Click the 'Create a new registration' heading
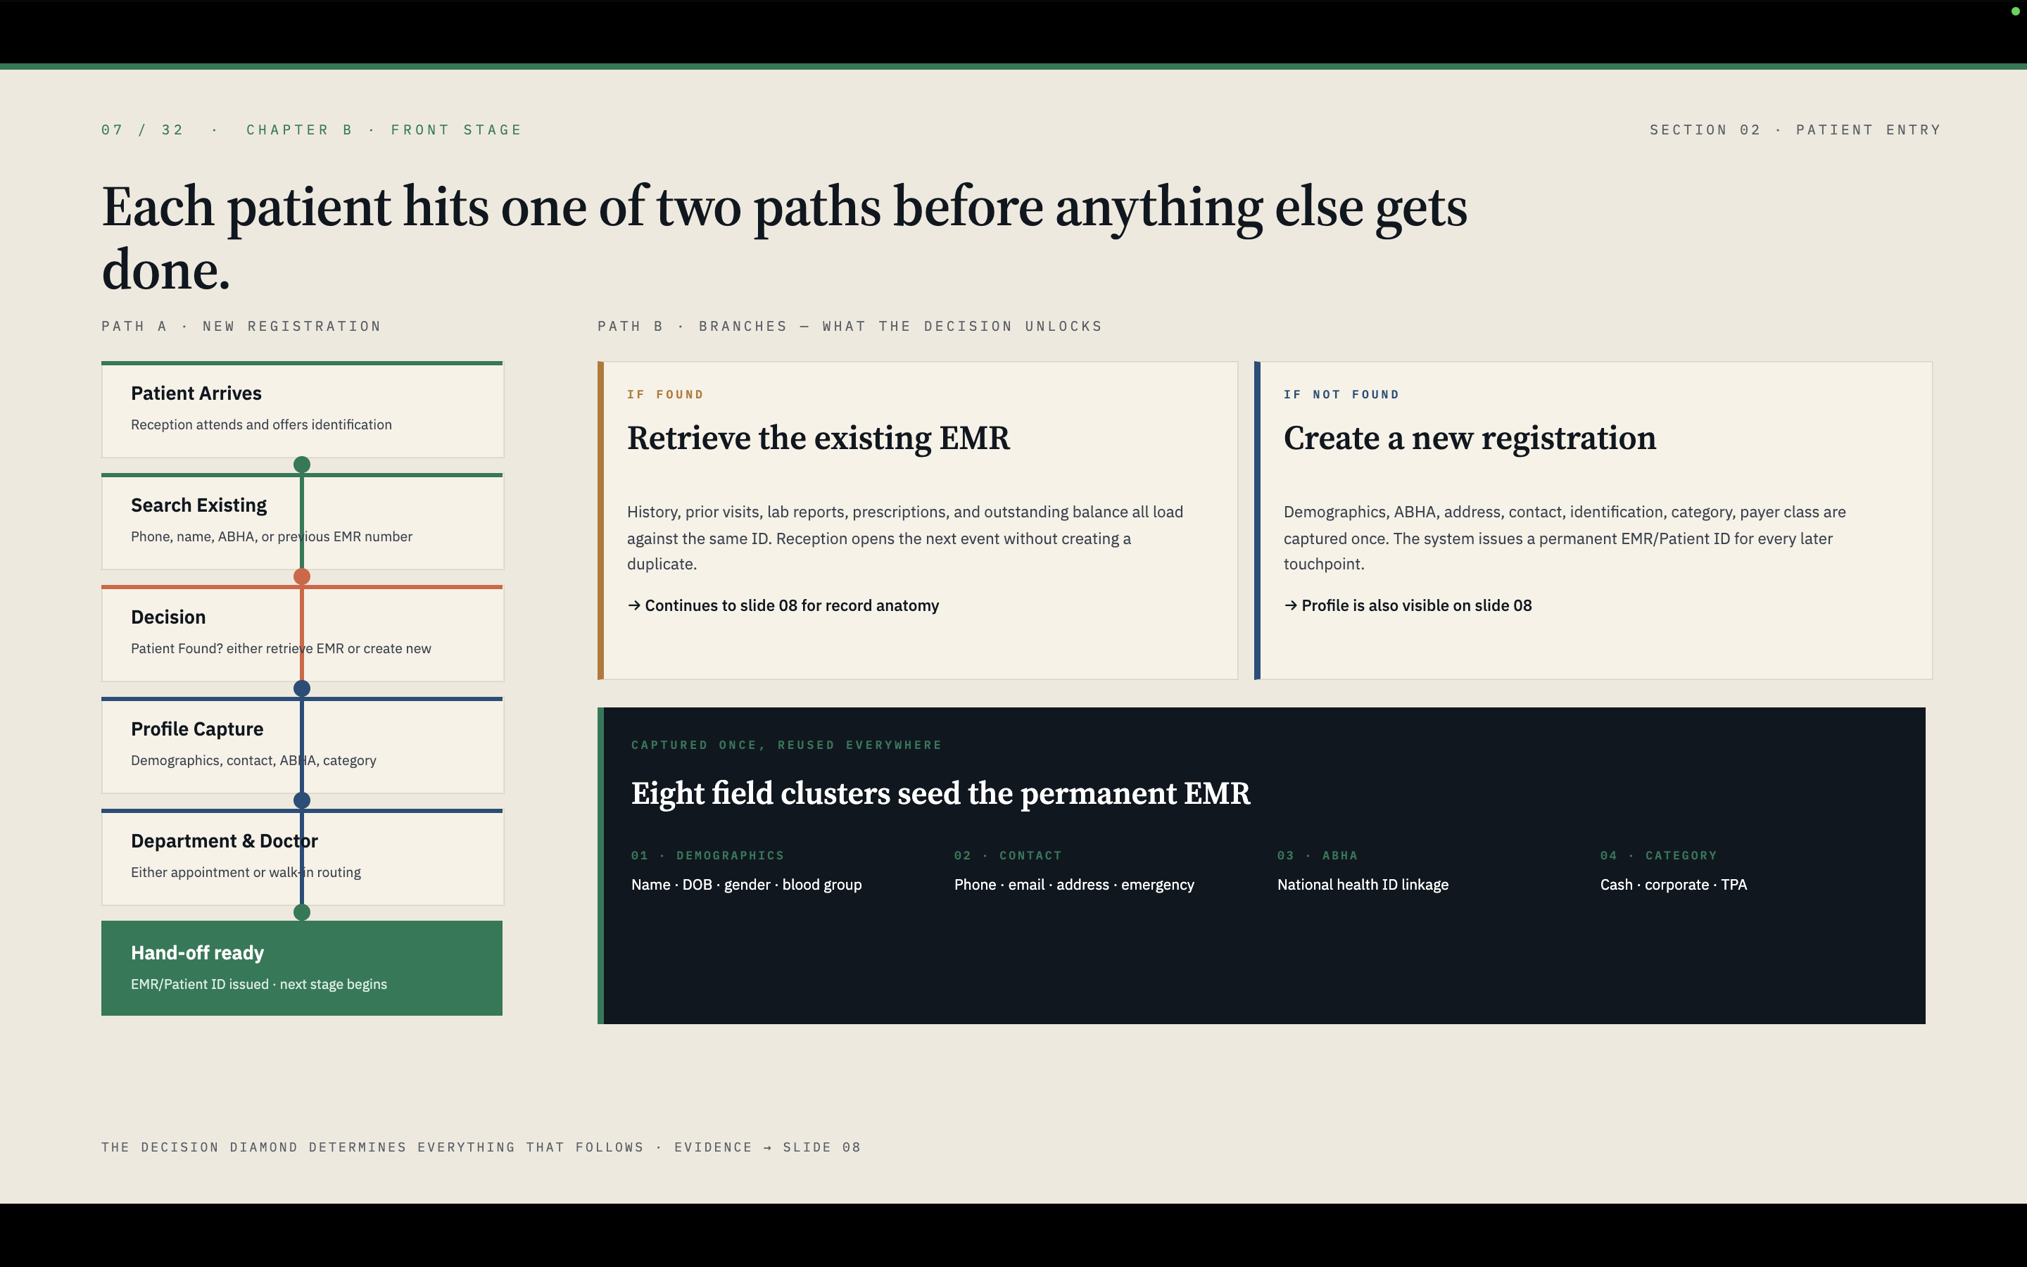The height and width of the screenshot is (1267, 2027). pos(1470,439)
